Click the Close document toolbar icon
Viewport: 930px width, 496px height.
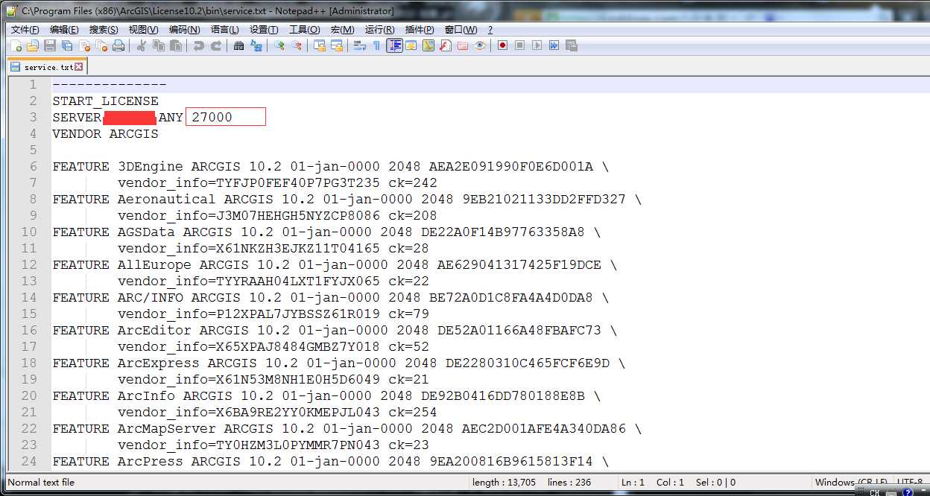click(x=84, y=45)
